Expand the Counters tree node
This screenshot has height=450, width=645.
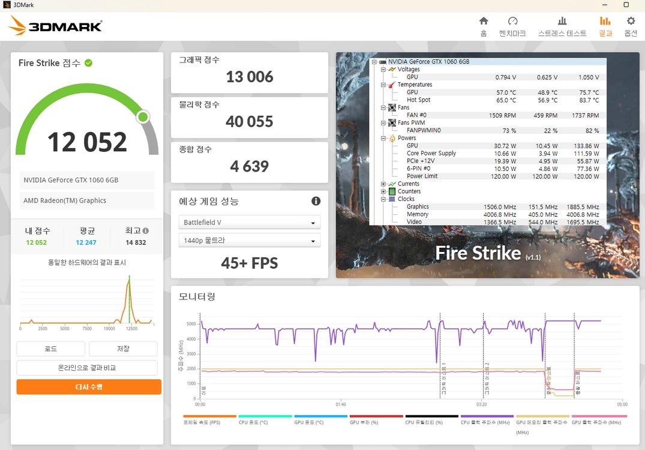[383, 191]
